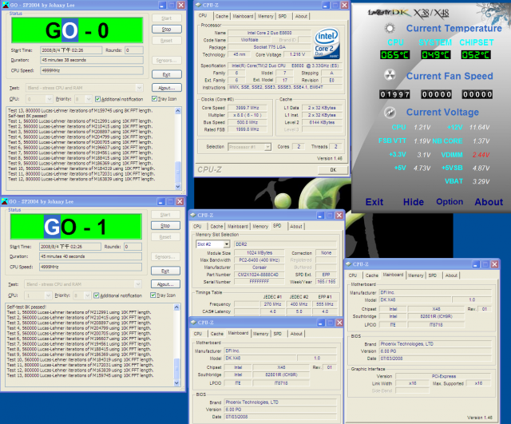The image size is (511, 424).
Task: Click scrollbar down arrow in GO - 1 log
Action: tap(176, 382)
